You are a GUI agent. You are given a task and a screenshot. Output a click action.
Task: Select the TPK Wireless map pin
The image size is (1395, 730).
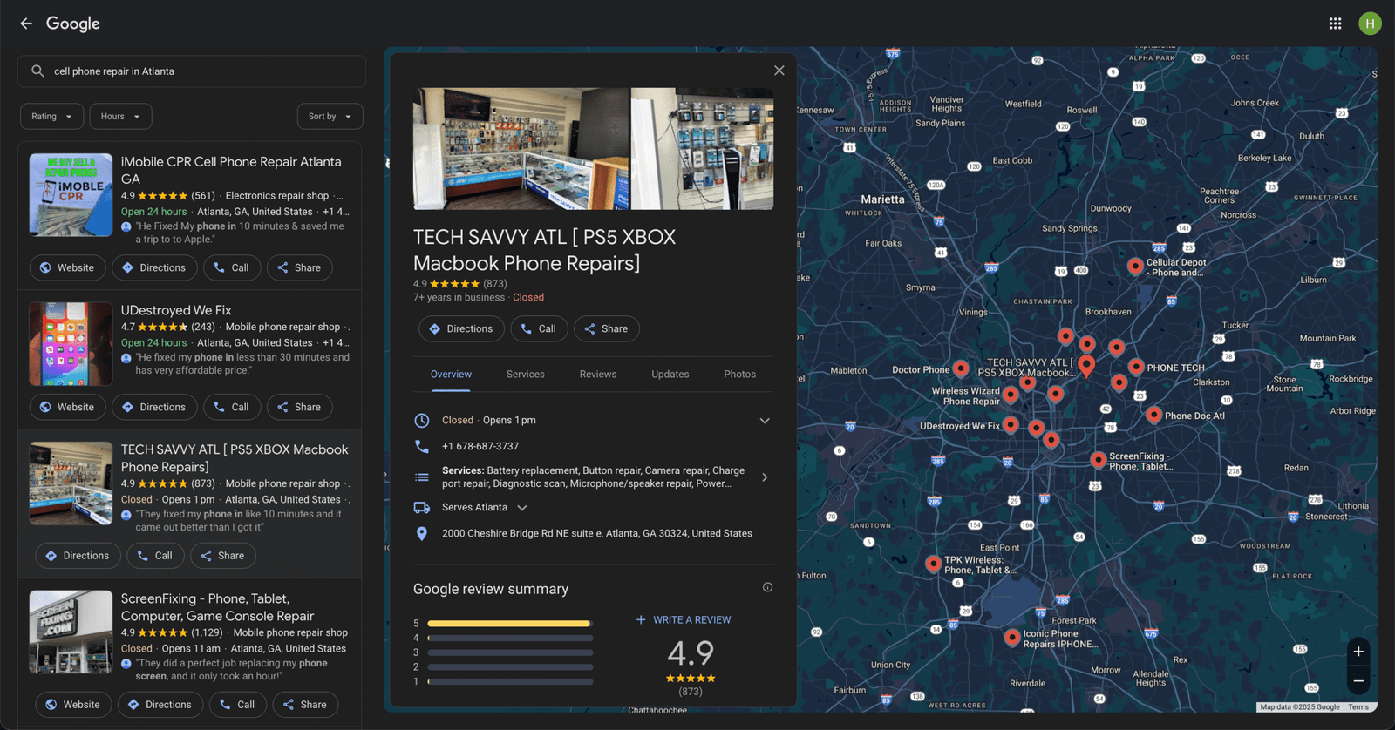point(934,564)
